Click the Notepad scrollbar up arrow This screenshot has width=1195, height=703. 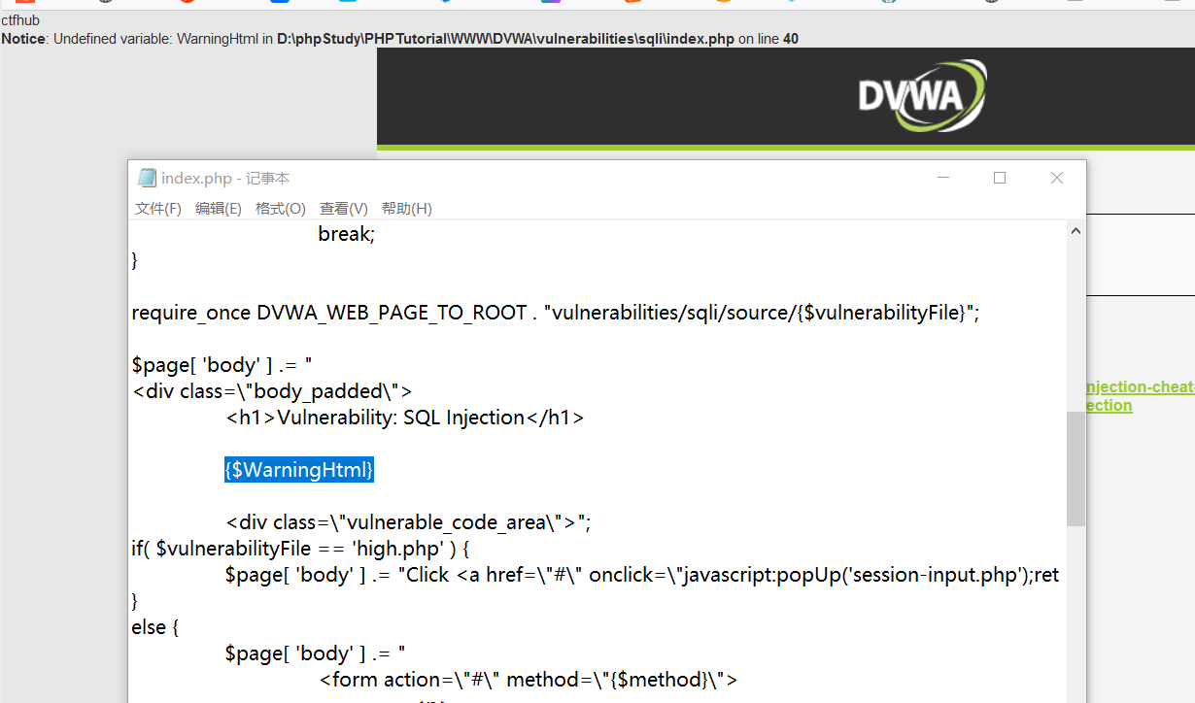pyautogui.click(x=1075, y=231)
